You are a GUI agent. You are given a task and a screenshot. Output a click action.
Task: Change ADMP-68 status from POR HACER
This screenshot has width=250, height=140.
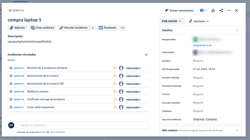pyautogui.click(x=133, y=92)
